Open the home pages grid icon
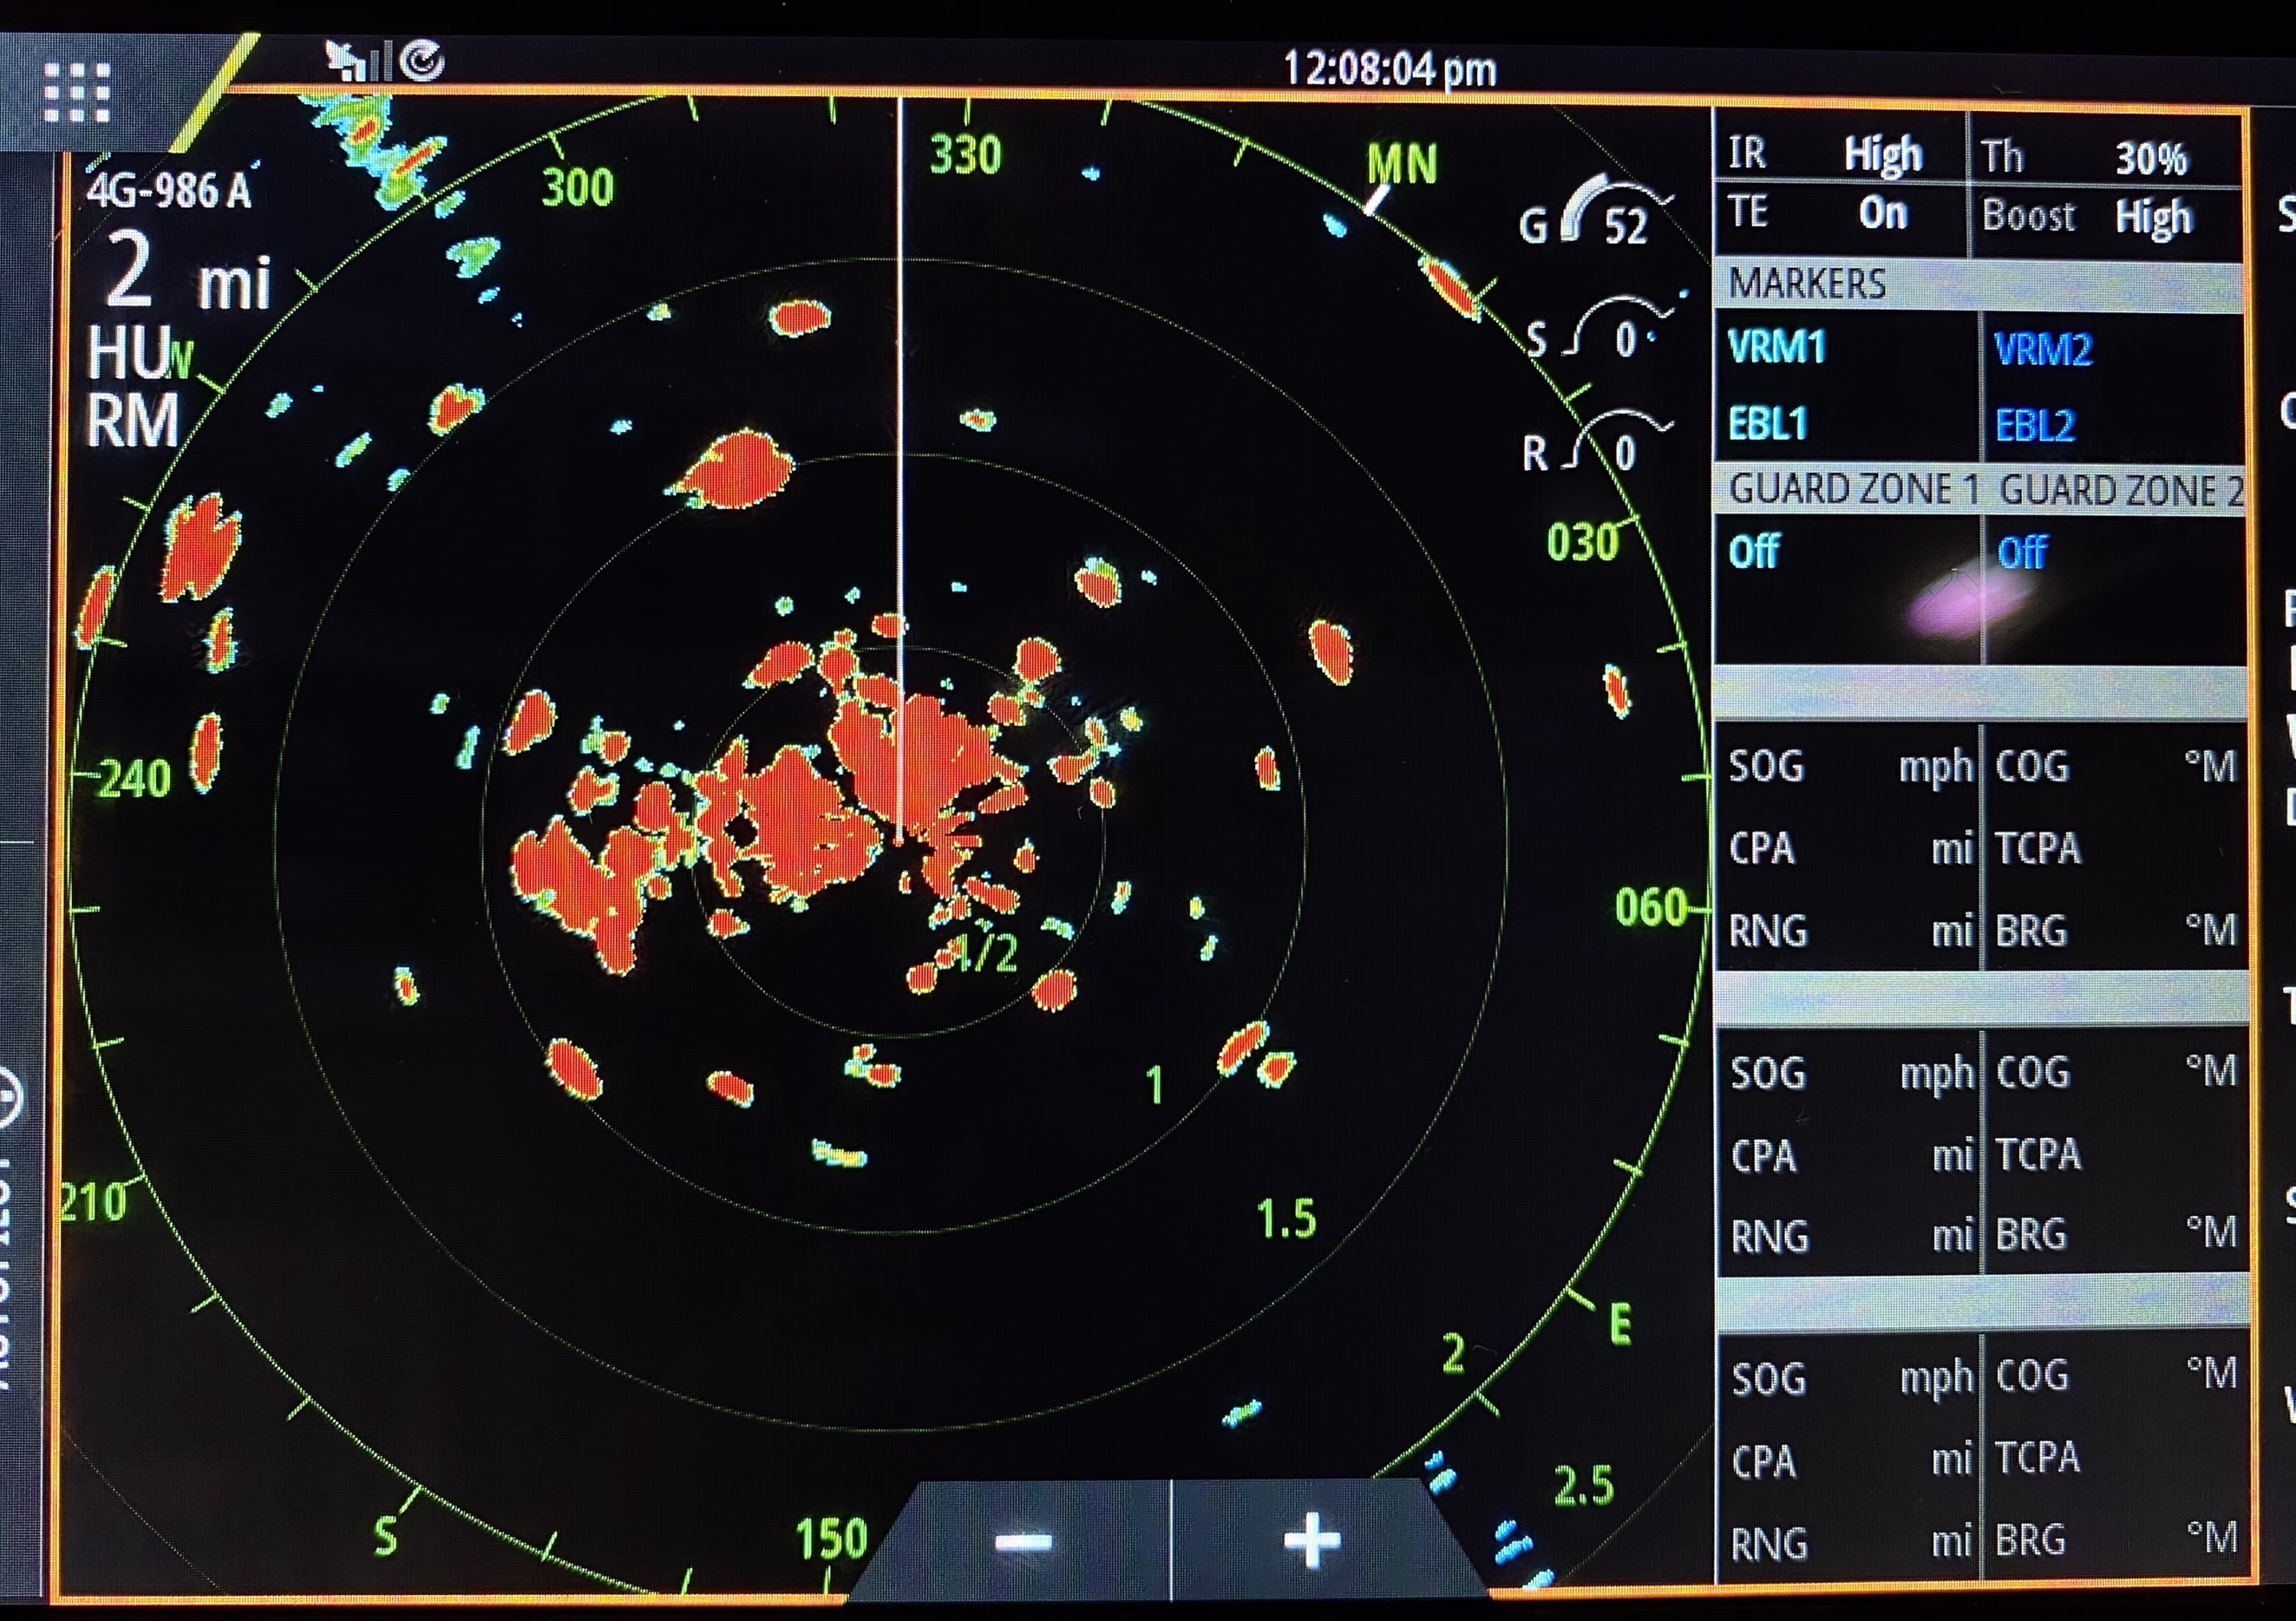2296x1621 pixels. pos(77,92)
